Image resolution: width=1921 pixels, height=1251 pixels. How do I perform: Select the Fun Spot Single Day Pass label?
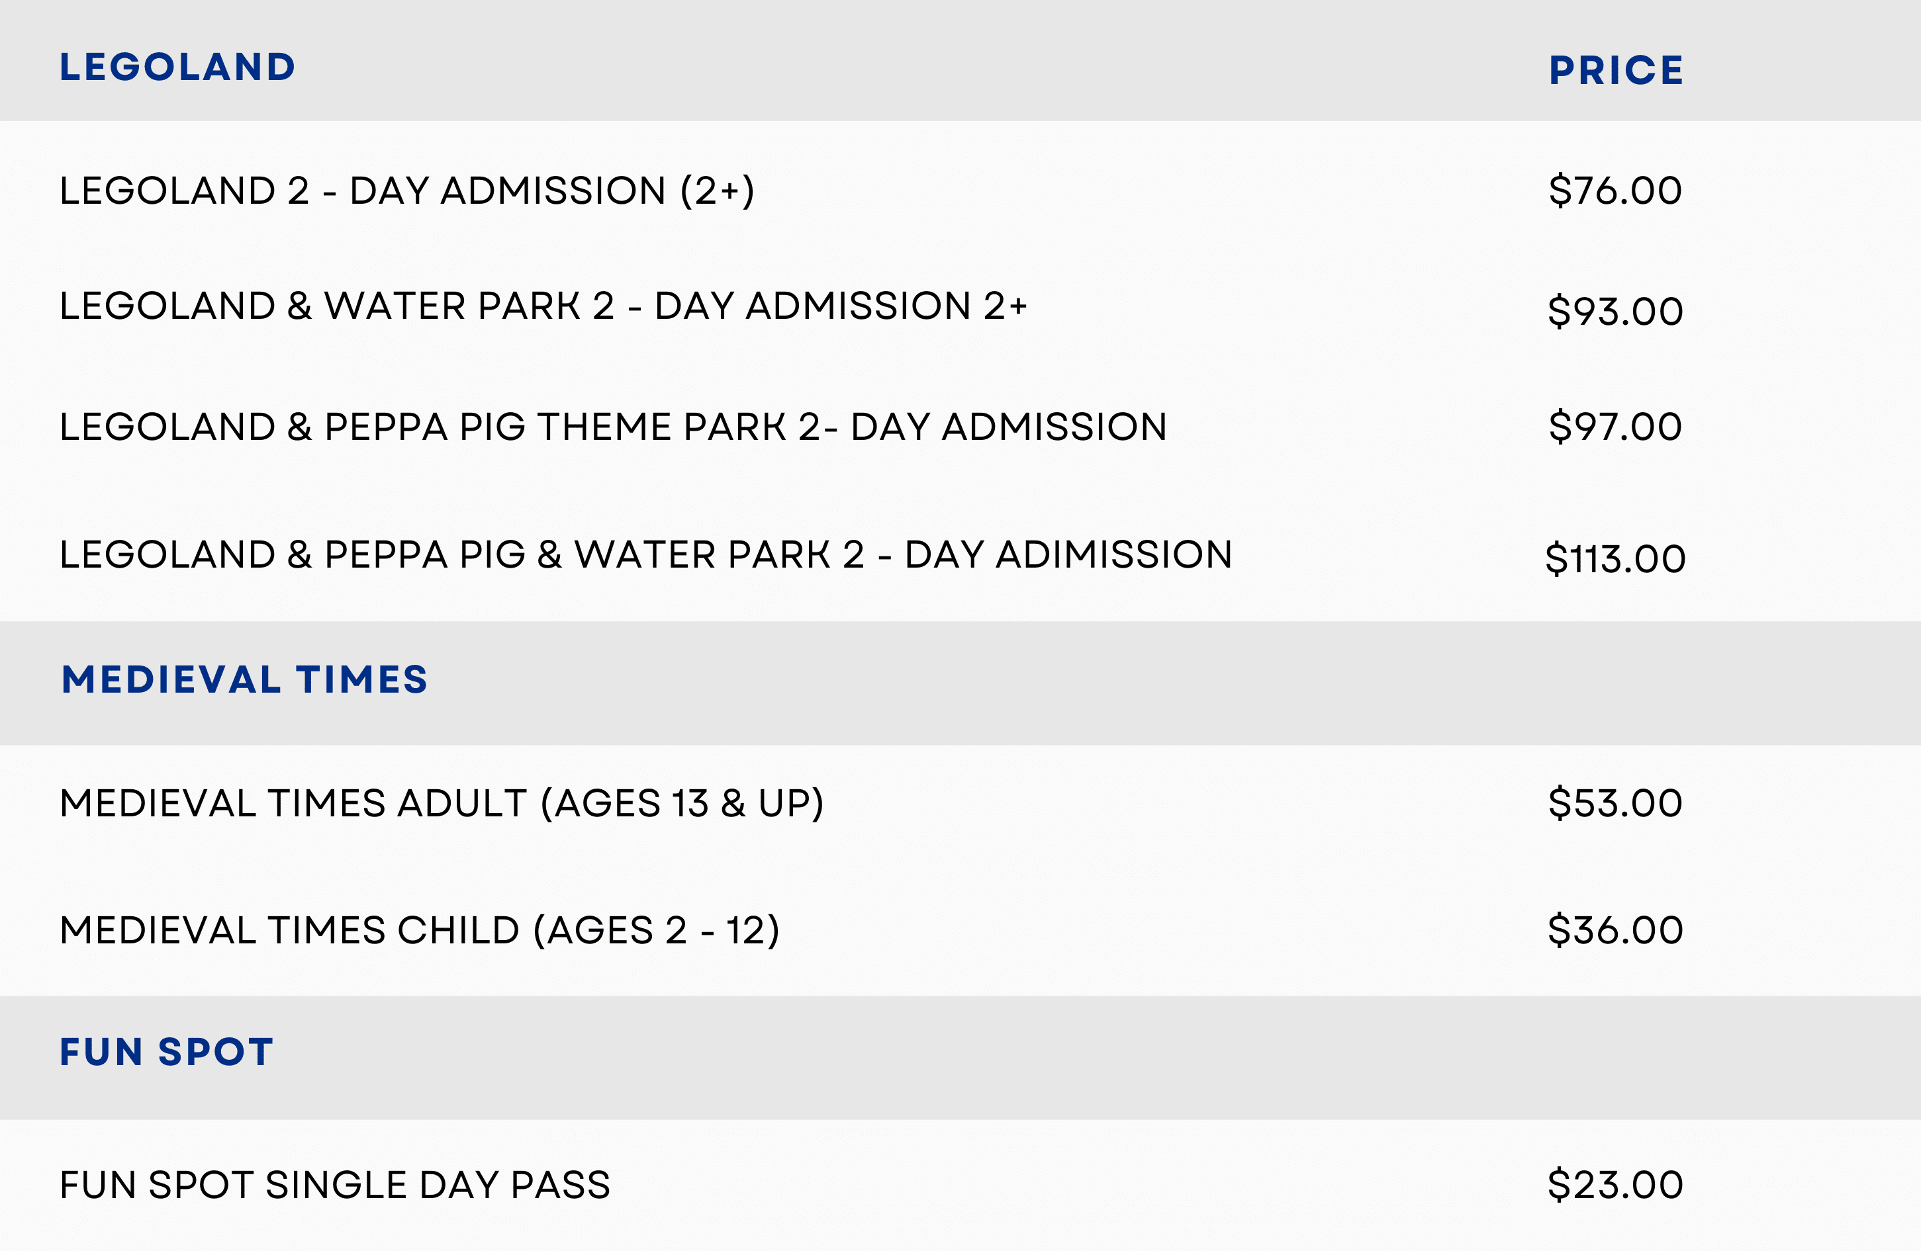(335, 1186)
